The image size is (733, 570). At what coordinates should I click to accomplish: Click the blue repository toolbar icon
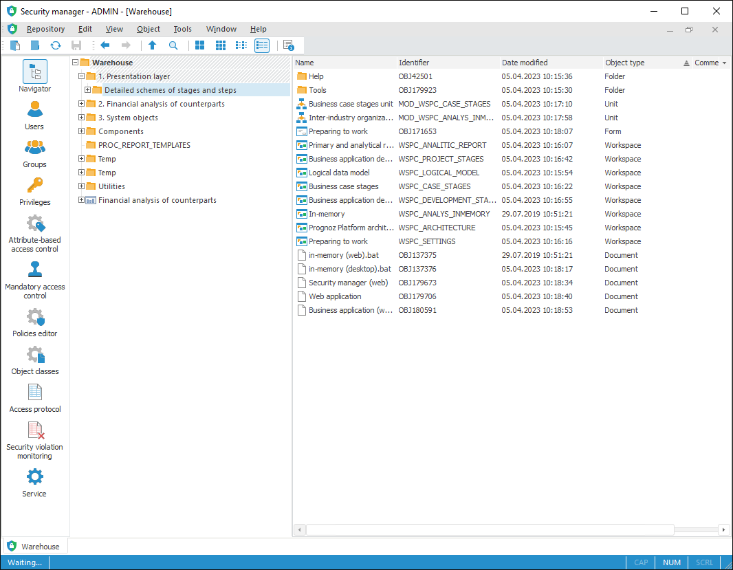35,45
